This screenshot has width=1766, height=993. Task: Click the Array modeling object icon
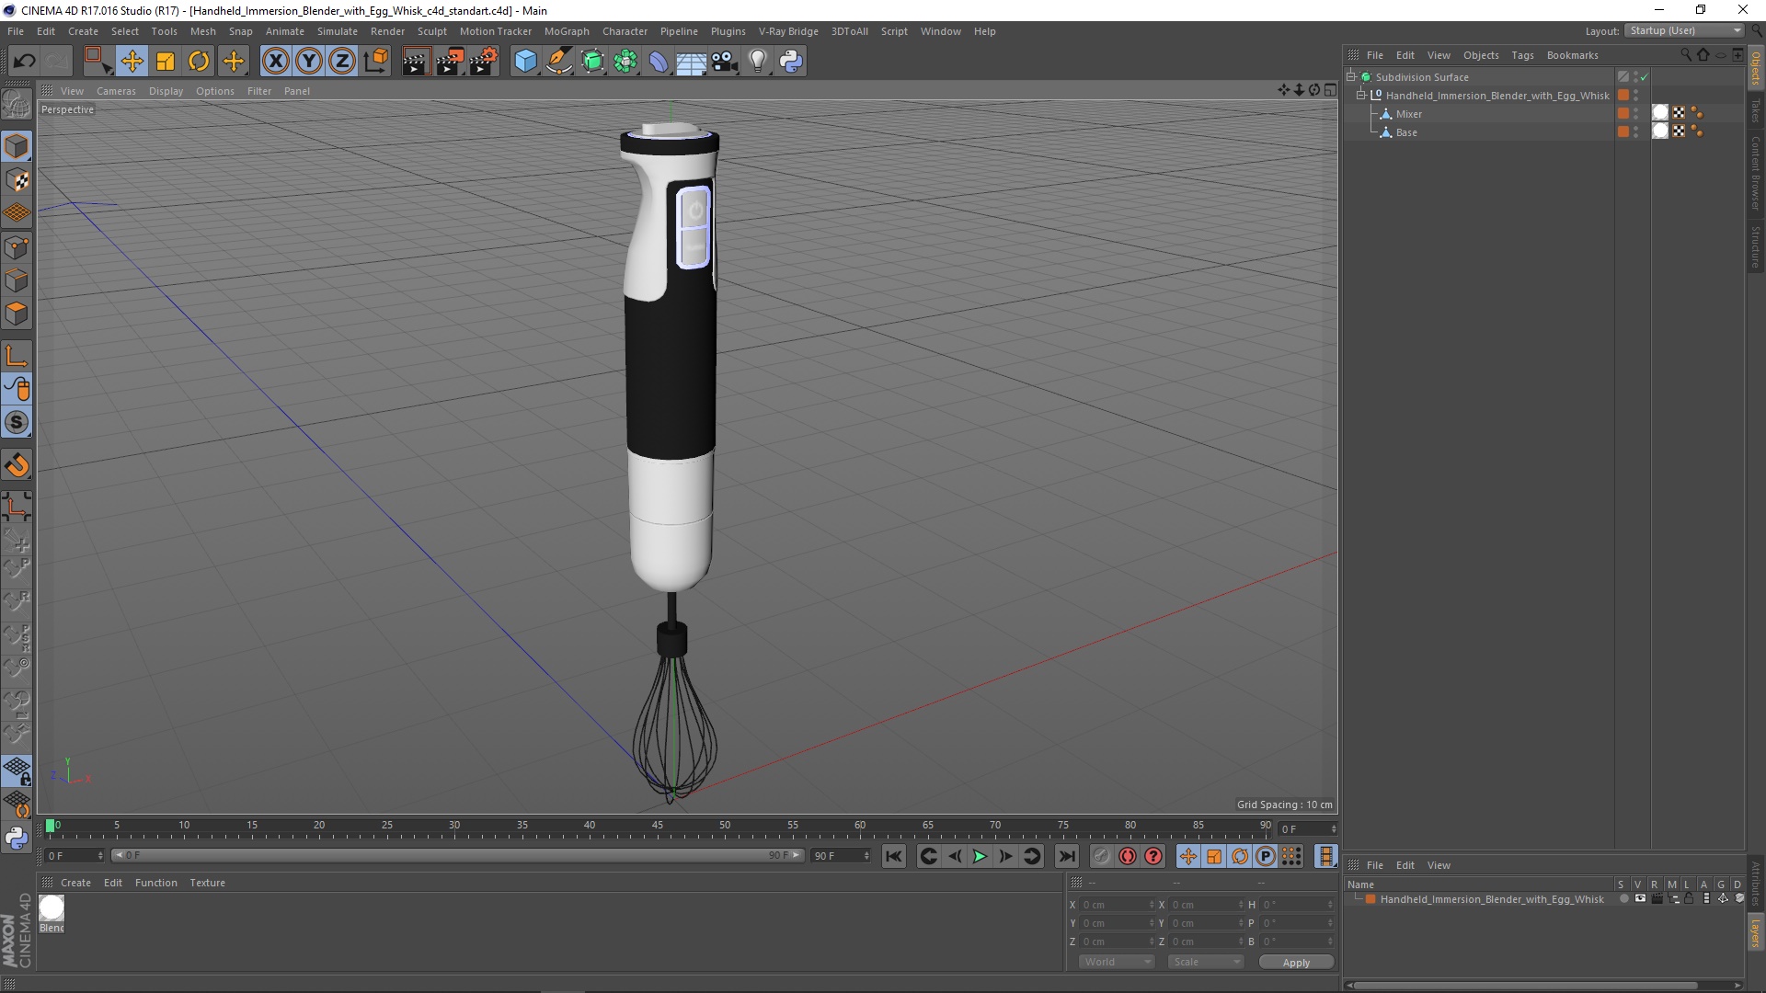626,62
